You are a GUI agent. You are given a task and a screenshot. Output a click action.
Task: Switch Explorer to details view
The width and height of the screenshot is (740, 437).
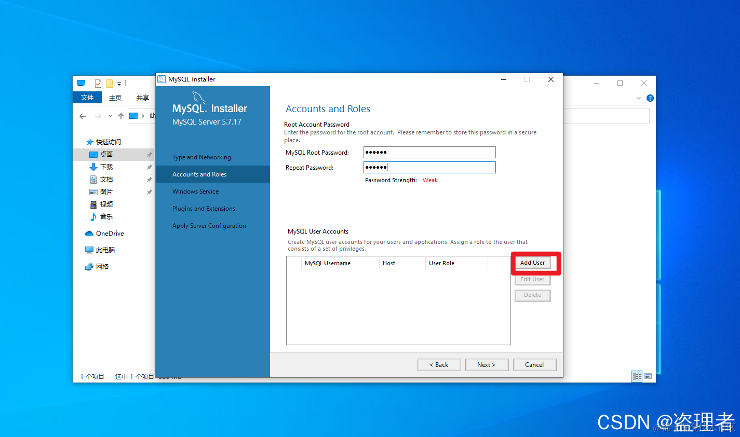pyautogui.click(x=637, y=376)
